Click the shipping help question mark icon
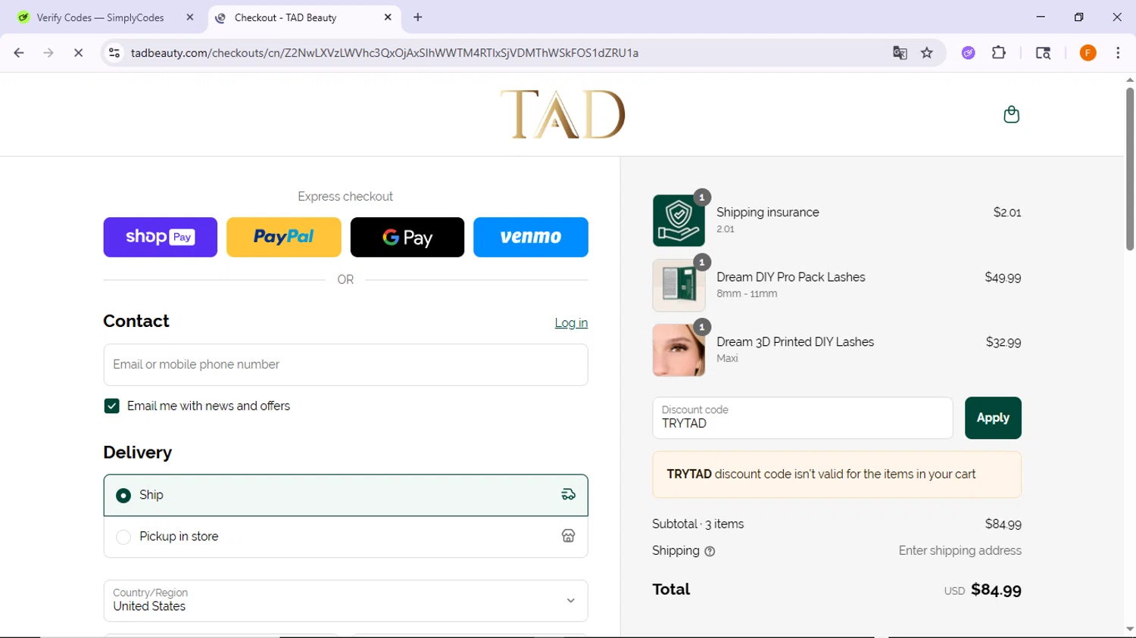 pyautogui.click(x=710, y=552)
